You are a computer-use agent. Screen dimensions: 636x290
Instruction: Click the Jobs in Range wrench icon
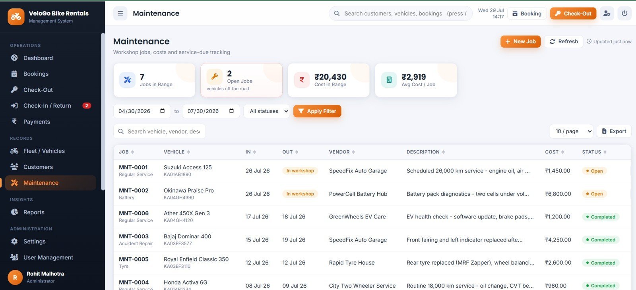(127, 80)
